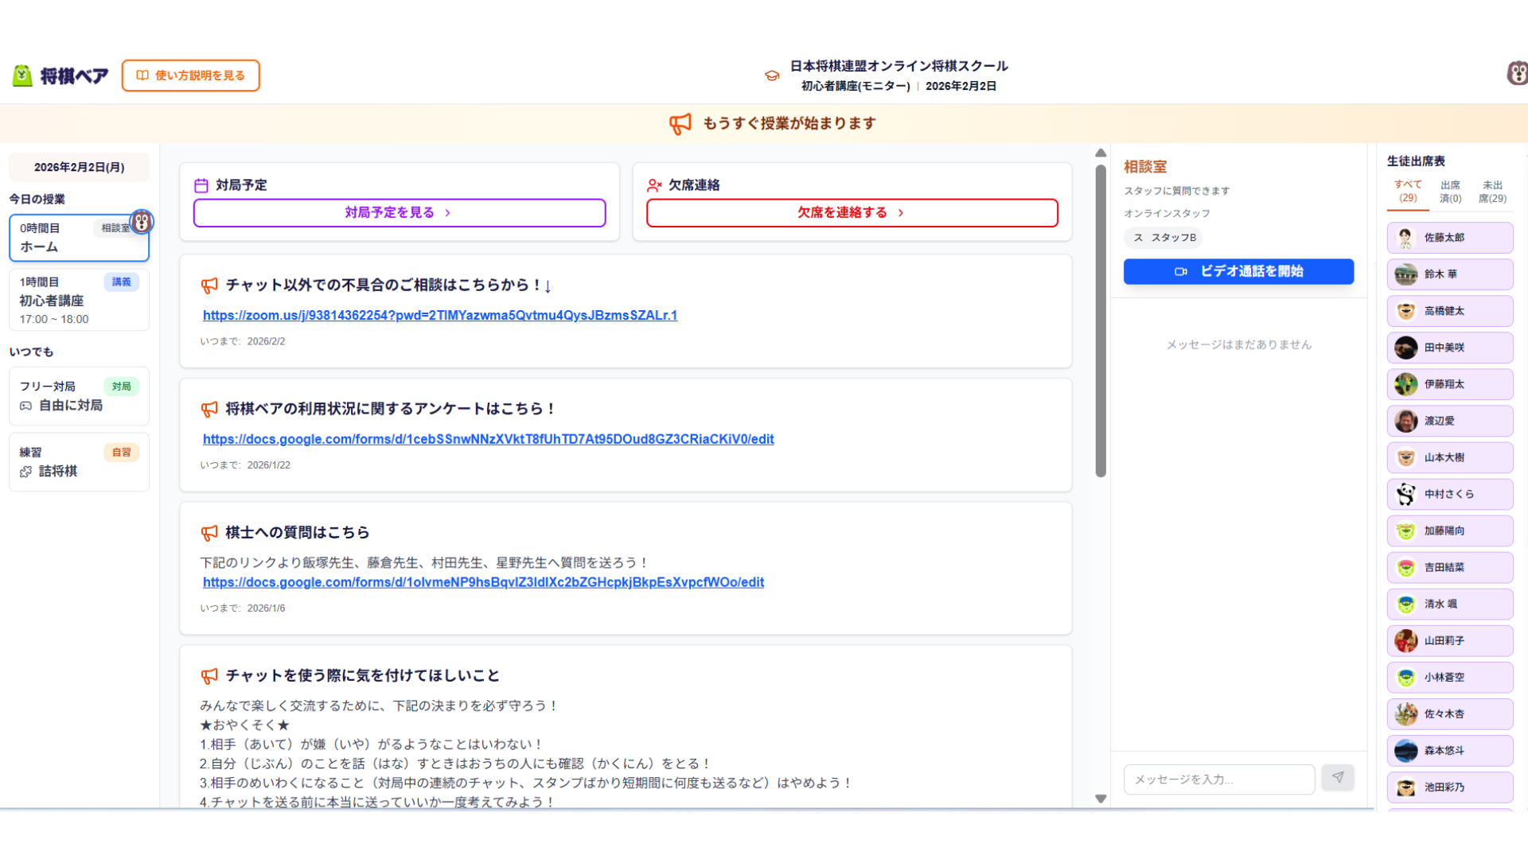The height and width of the screenshot is (859, 1528).
Task: Switch to the 出席済 attendance tab
Action: (1450, 191)
